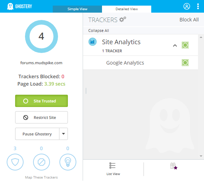Image resolution: width=204 pixels, height=181 pixels.
Task: Click the Site Analytics category icon
Action: [x=93, y=42]
